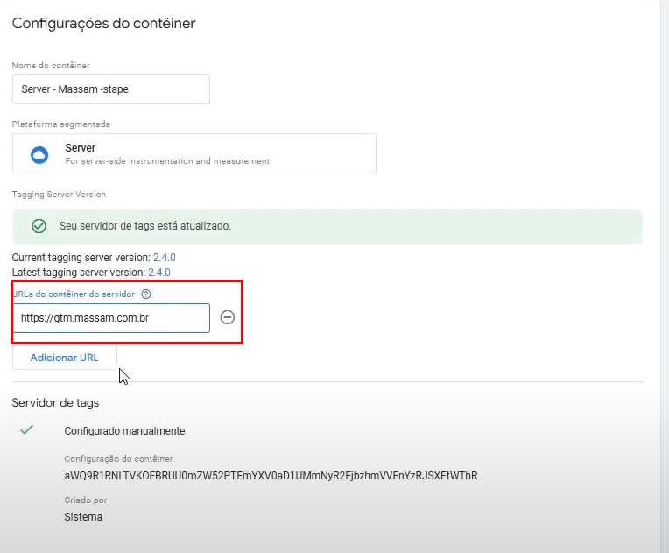
Task: Click Adicionar URL button
Action: click(x=65, y=358)
